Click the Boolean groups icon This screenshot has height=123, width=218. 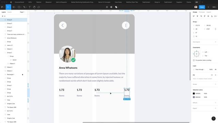click(x=116, y=7)
